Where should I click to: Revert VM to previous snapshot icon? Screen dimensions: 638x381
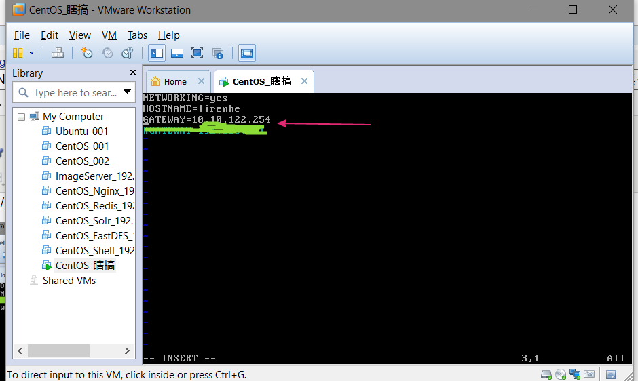tap(107, 53)
